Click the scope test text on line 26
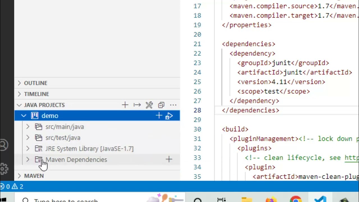Viewport: 359px width, 202px height. (272, 91)
